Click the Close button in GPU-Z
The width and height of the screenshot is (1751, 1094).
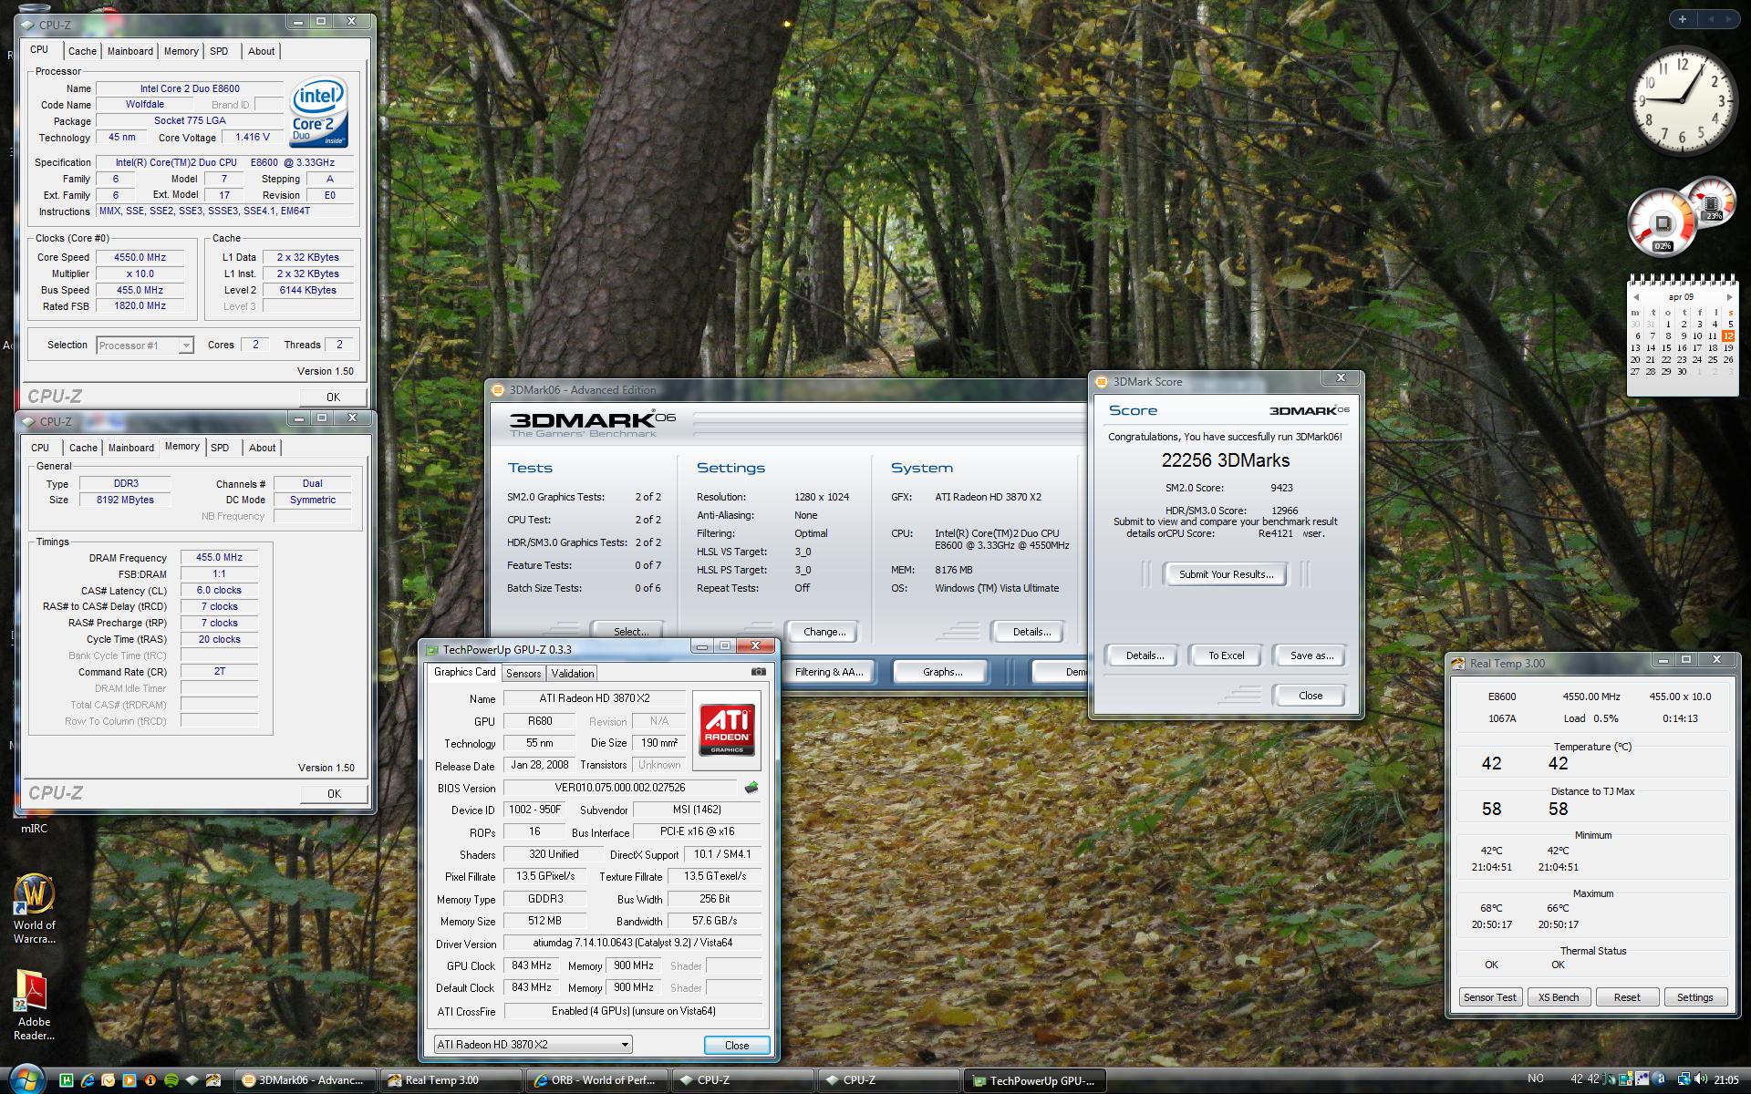point(736,1046)
